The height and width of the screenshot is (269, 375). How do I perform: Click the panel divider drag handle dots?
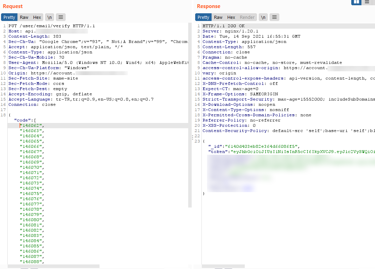pyautogui.click(x=192, y=137)
